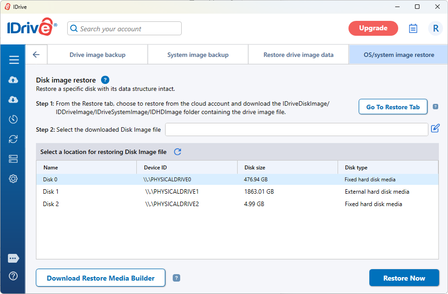Minimize the IDrive window
Screen dimensions: 448x294
coord(397,6)
